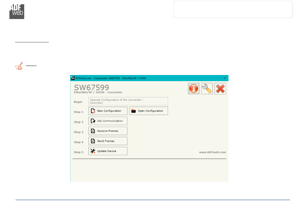Visit the www.ADFweb.com link
The image size is (307, 213).
click(x=212, y=152)
